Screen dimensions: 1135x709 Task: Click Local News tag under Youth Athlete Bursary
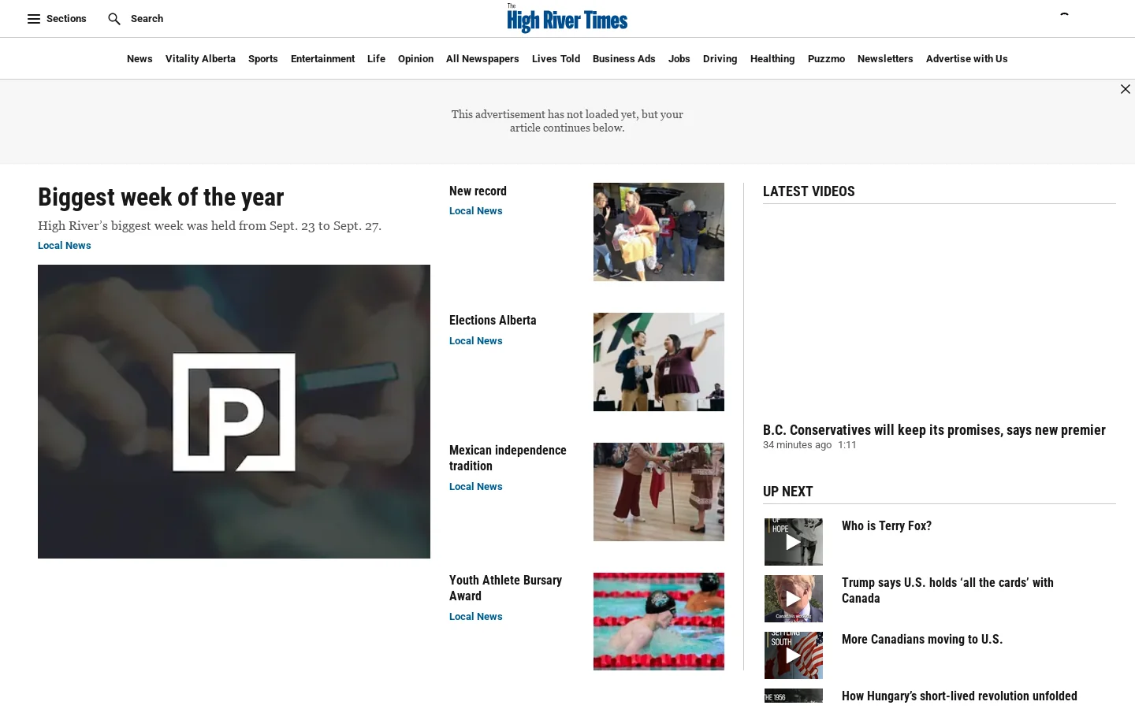tap(476, 617)
